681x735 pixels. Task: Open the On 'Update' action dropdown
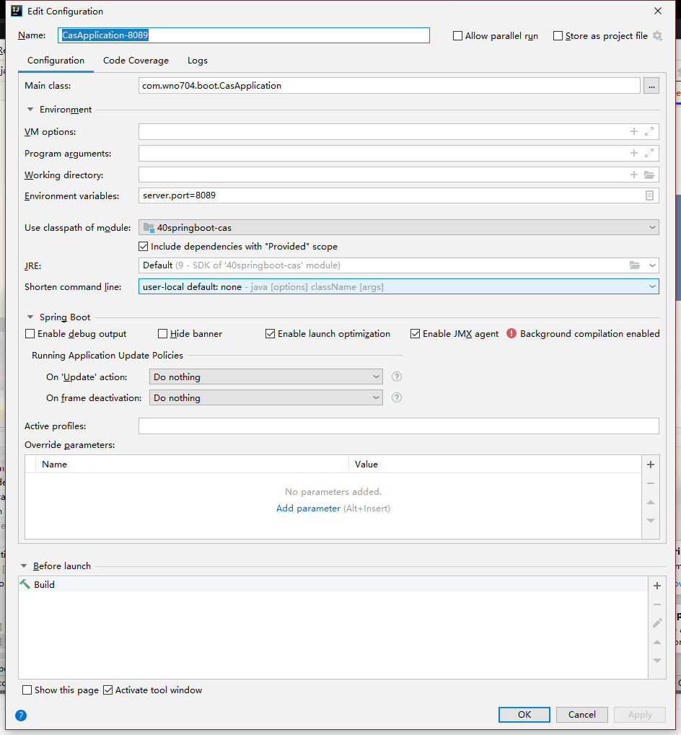pyautogui.click(x=266, y=377)
